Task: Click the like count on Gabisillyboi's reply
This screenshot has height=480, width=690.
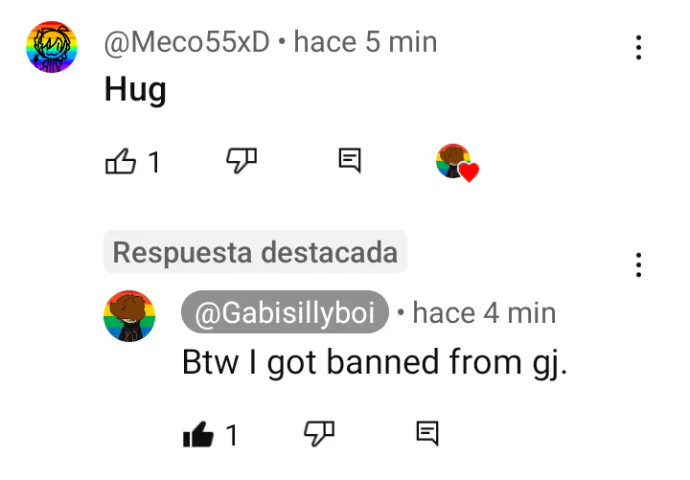Action: 232,435
